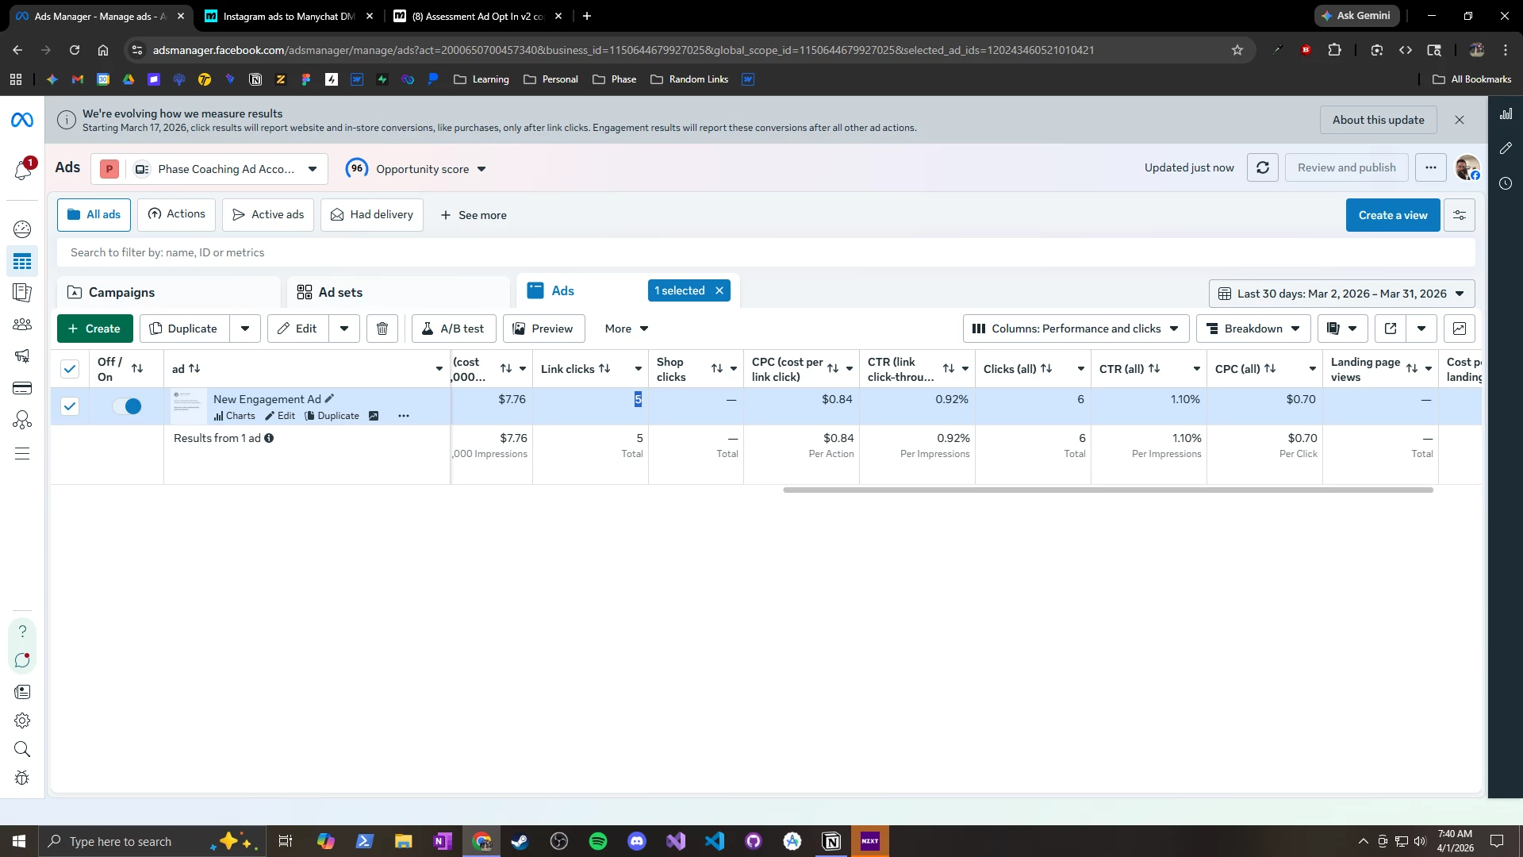Click the green Create button
The image size is (1523, 857).
[94, 329]
